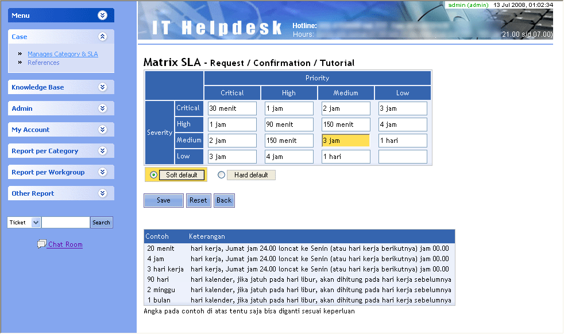This screenshot has height=334, width=564.
Task: Open Manages Category & SLA link
Action: (63, 54)
